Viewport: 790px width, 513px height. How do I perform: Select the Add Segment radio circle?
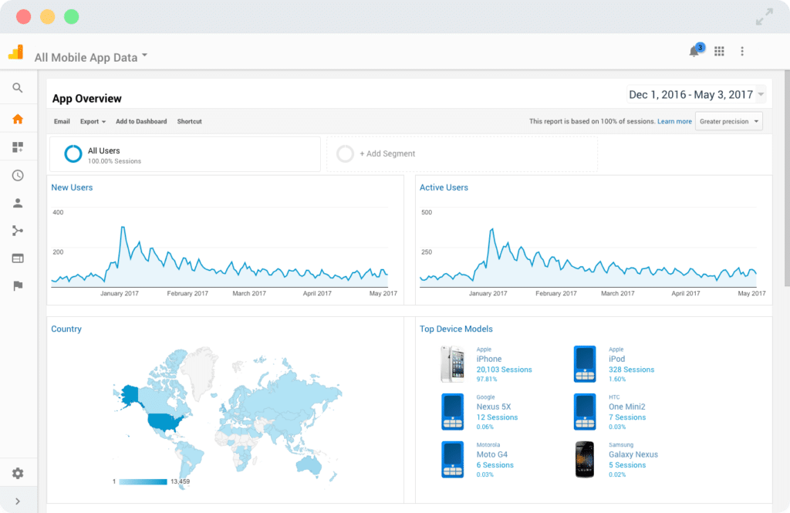pyautogui.click(x=345, y=154)
